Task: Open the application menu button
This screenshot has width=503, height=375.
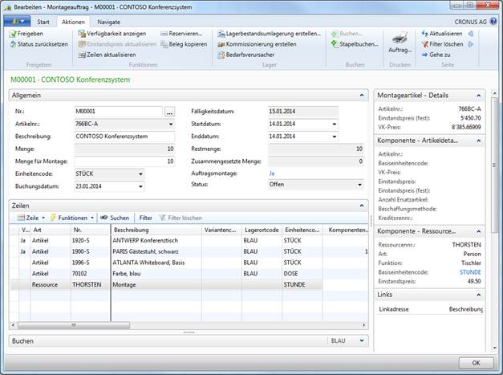Action: tap(17, 22)
